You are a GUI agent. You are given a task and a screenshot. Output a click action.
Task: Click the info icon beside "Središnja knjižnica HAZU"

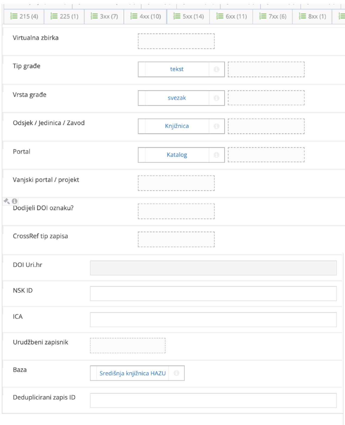177,373
